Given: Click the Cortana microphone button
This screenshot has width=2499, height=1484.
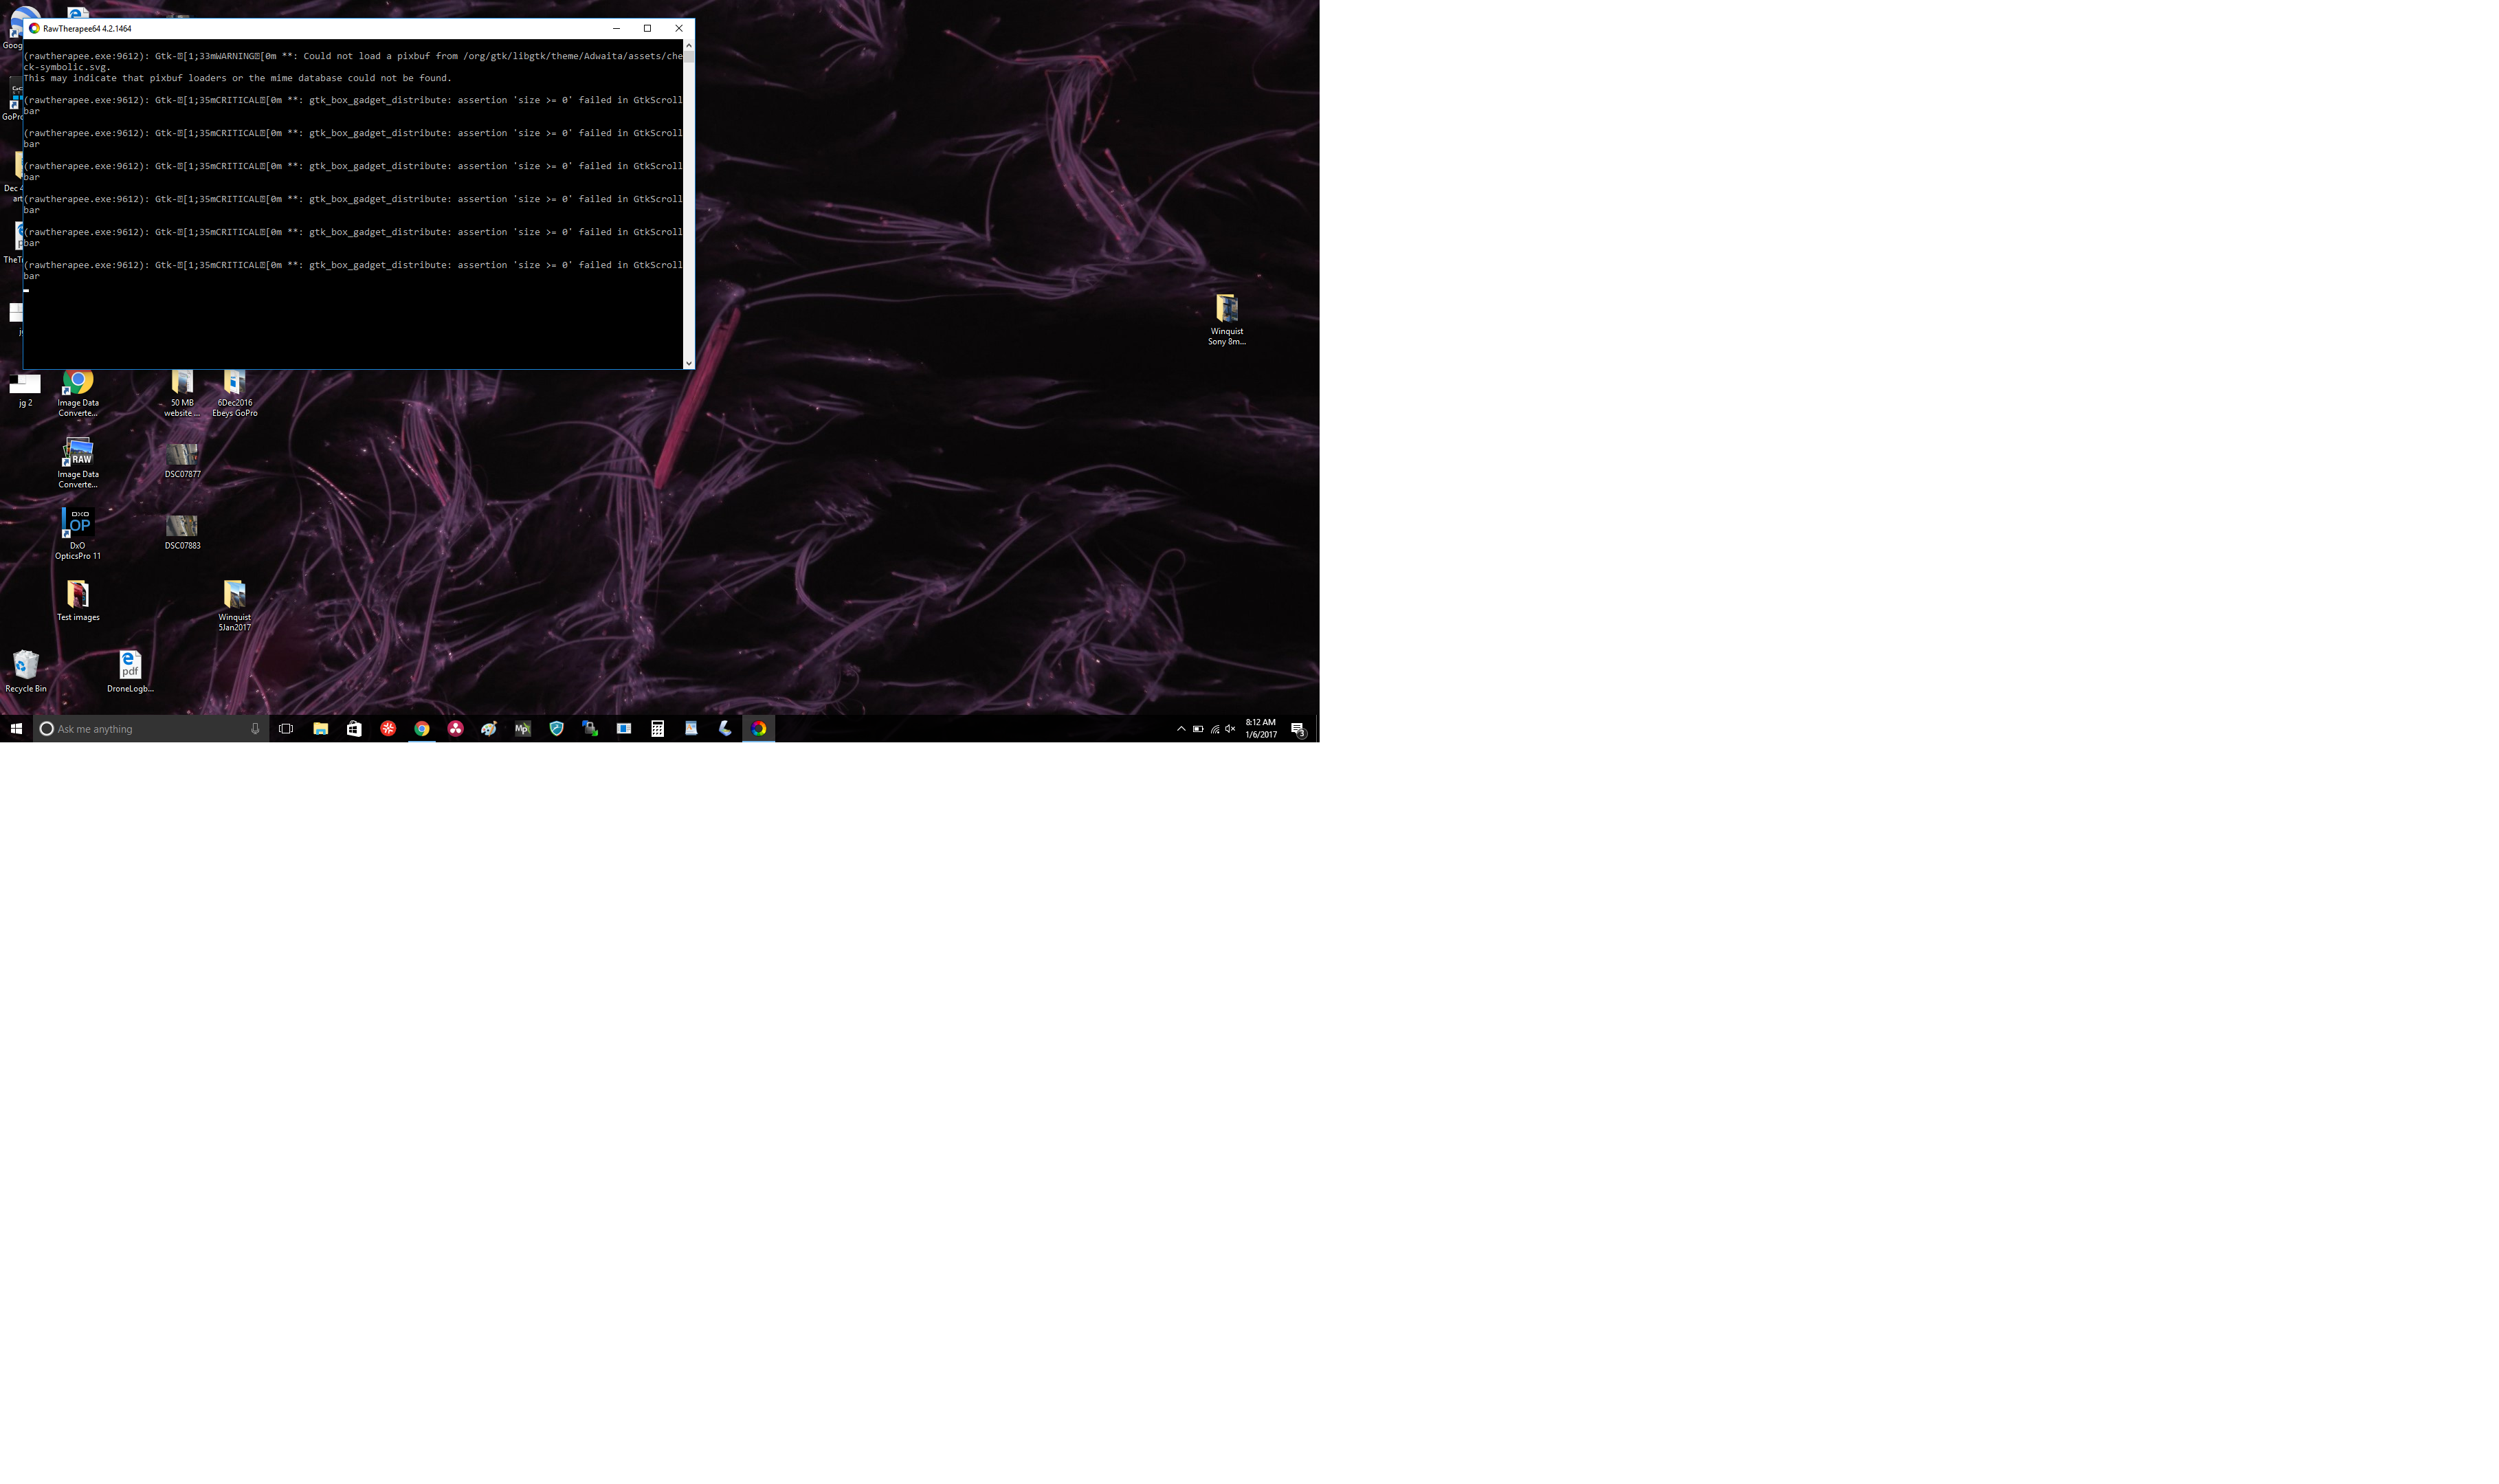Looking at the screenshot, I should pos(255,729).
